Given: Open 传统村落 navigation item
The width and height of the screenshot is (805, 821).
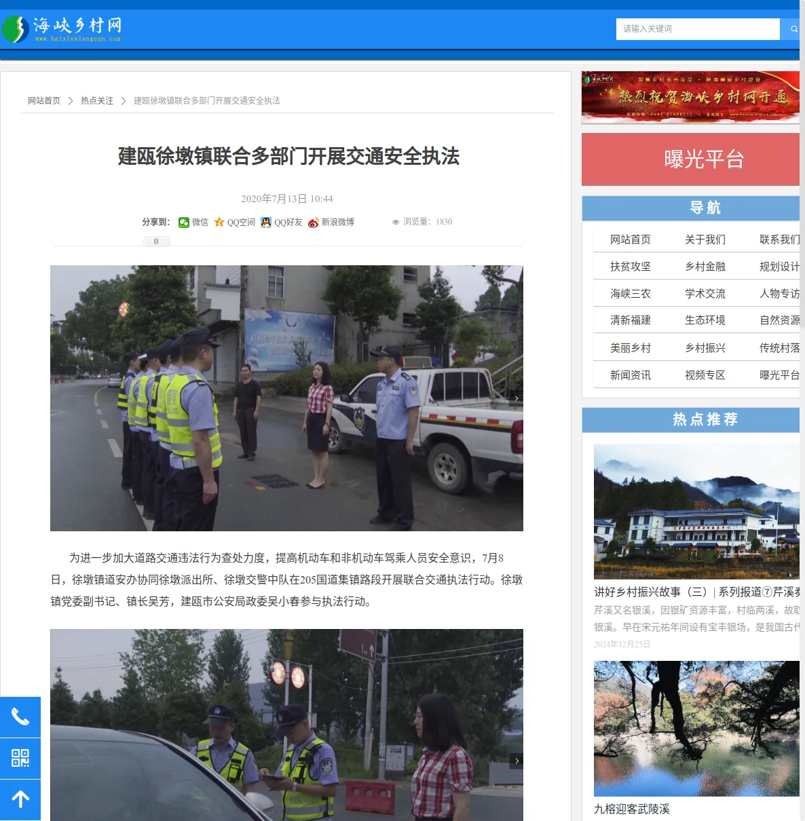Looking at the screenshot, I should 779,348.
